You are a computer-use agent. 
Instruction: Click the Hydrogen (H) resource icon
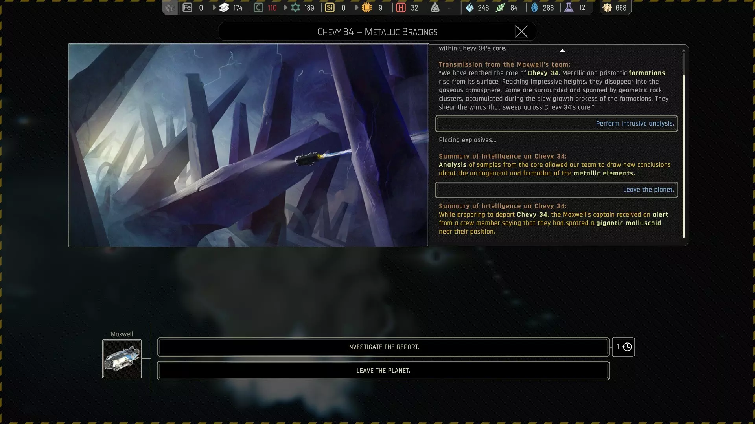pyautogui.click(x=401, y=7)
